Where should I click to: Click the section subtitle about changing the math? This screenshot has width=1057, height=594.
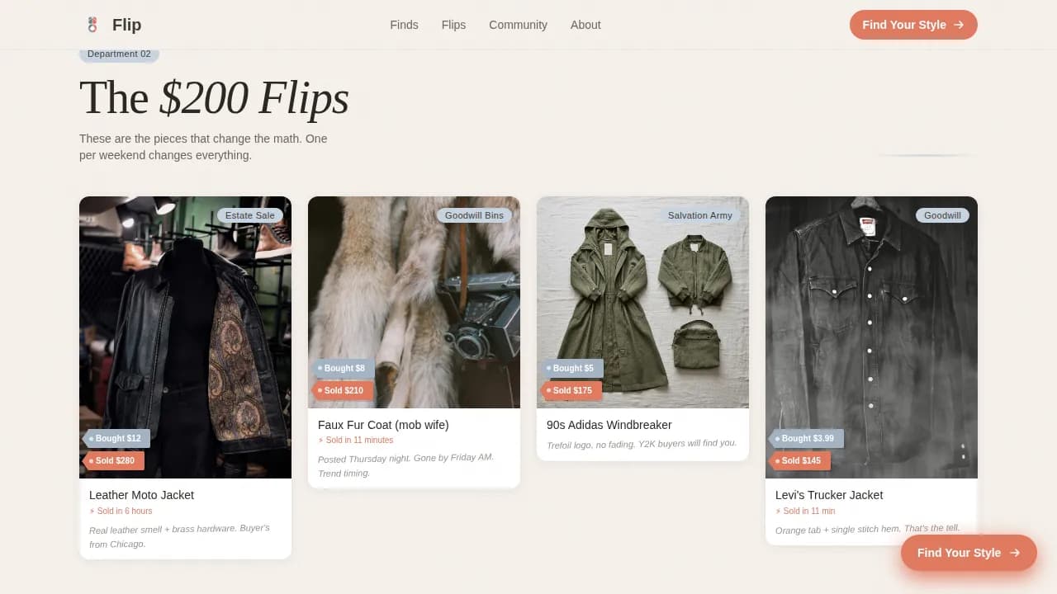click(203, 147)
